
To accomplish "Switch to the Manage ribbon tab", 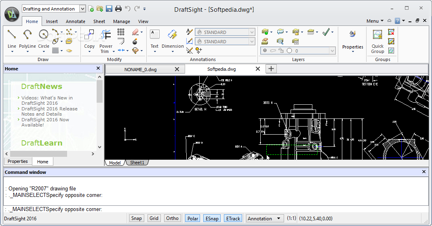I will (x=122, y=21).
